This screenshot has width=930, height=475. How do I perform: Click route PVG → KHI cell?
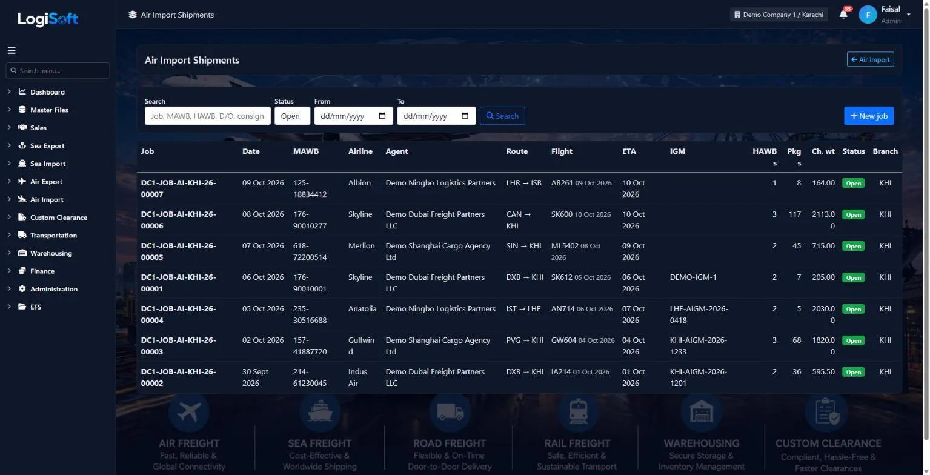point(525,340)
